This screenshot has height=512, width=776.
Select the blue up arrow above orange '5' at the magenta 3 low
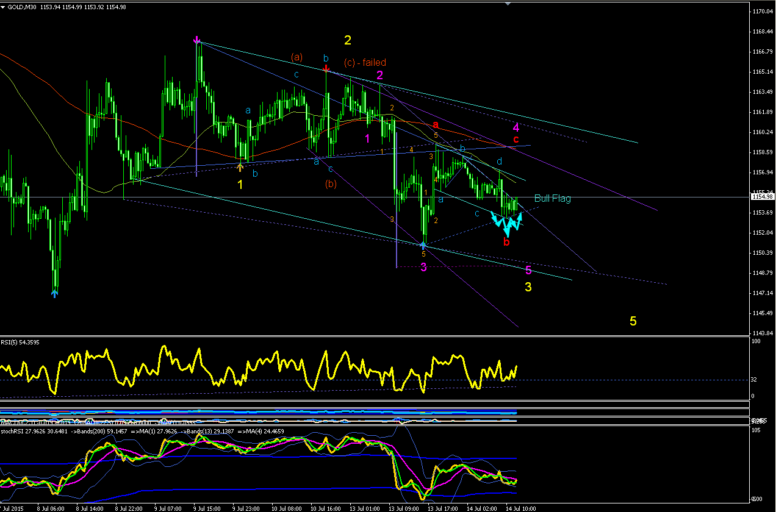pos(423,245)
